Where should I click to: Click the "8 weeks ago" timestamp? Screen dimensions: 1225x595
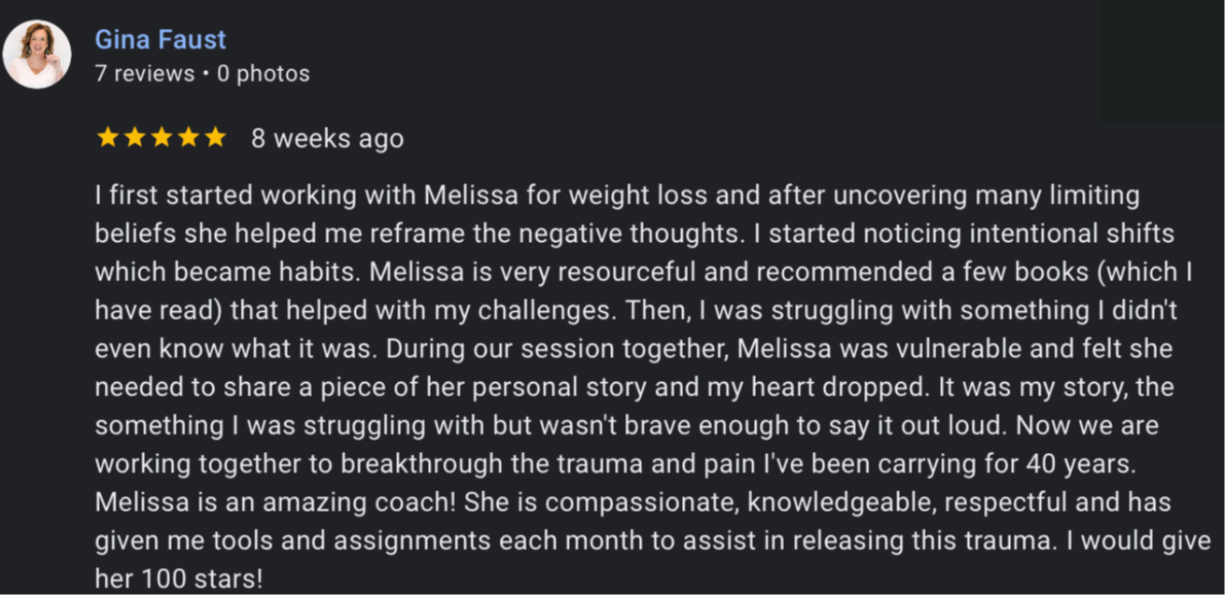click(327, 139)
